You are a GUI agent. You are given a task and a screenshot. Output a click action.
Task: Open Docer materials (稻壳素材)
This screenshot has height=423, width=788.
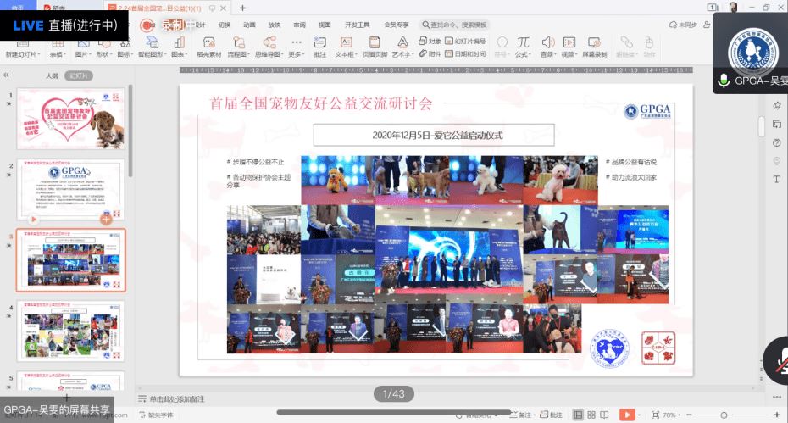(x=209, y=47)
